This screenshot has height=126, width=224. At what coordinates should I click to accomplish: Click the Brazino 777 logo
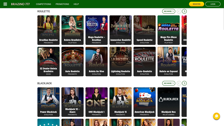(20, 4)
